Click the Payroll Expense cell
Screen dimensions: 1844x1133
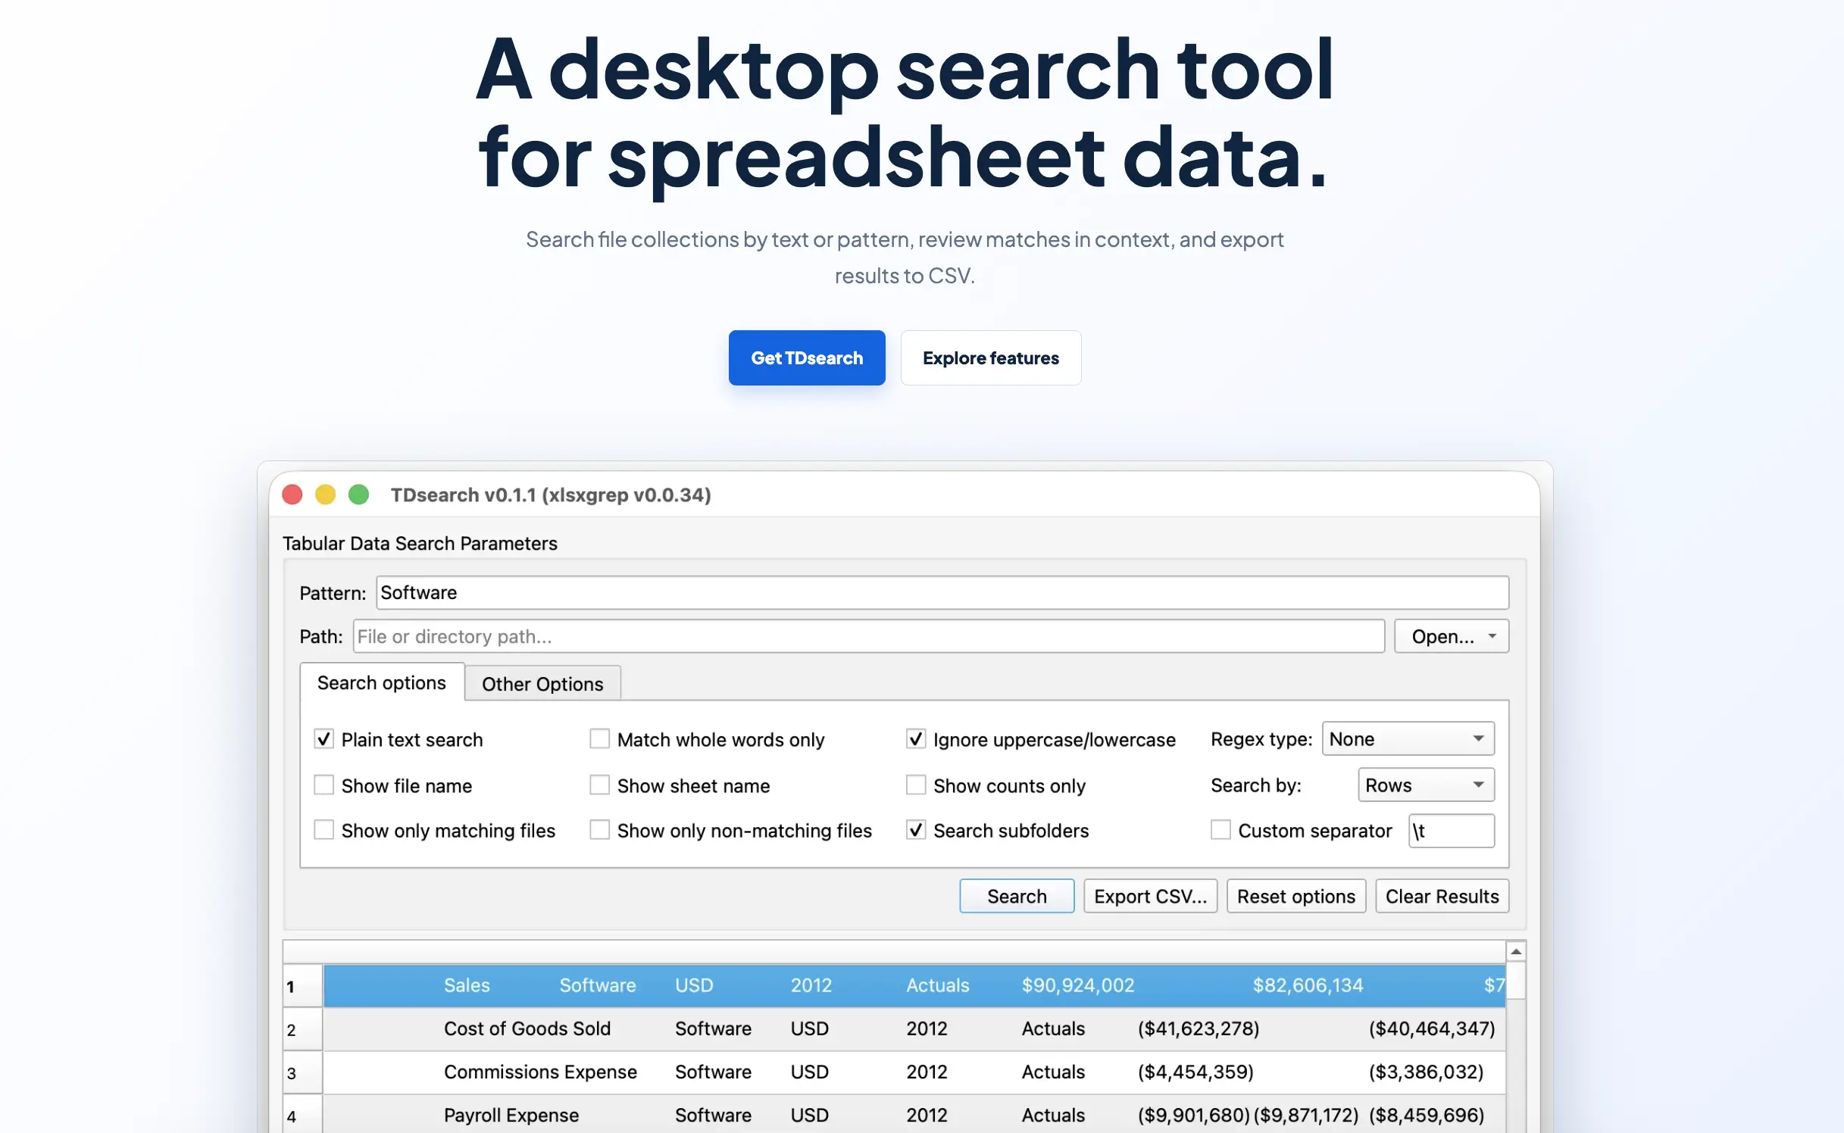(x=511, y=1115)
